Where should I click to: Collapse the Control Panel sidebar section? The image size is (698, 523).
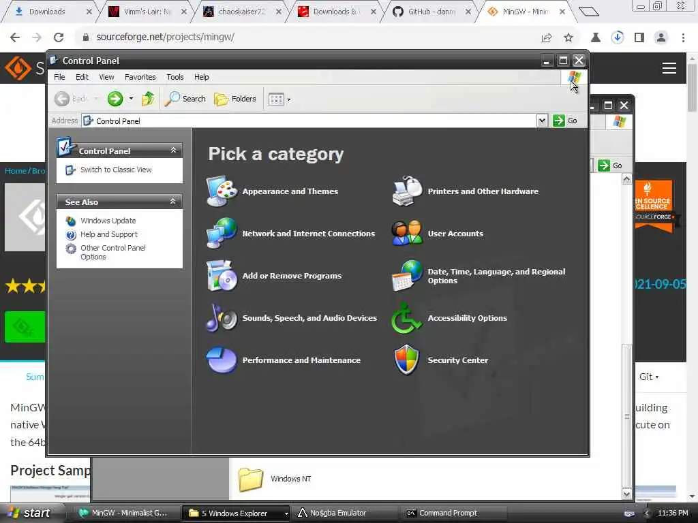[x=174, y=150]
